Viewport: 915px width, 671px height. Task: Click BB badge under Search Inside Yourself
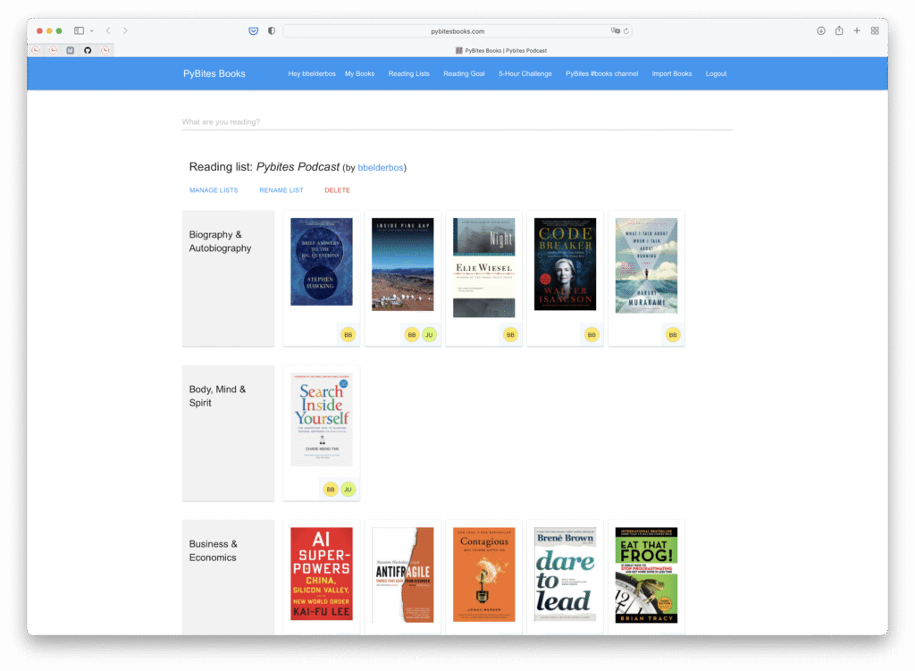pos(331,490)
